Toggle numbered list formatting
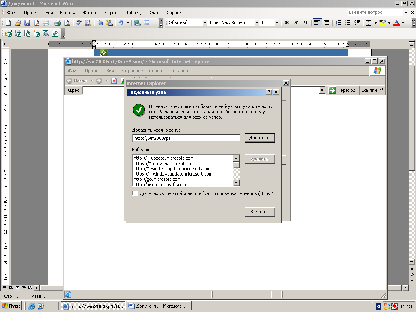 (338, 23)
